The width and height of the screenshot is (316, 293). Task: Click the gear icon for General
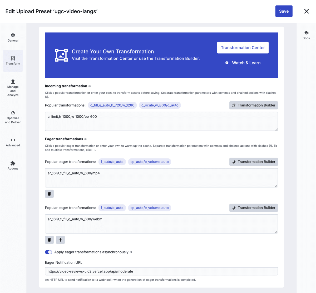click(13, 35)
